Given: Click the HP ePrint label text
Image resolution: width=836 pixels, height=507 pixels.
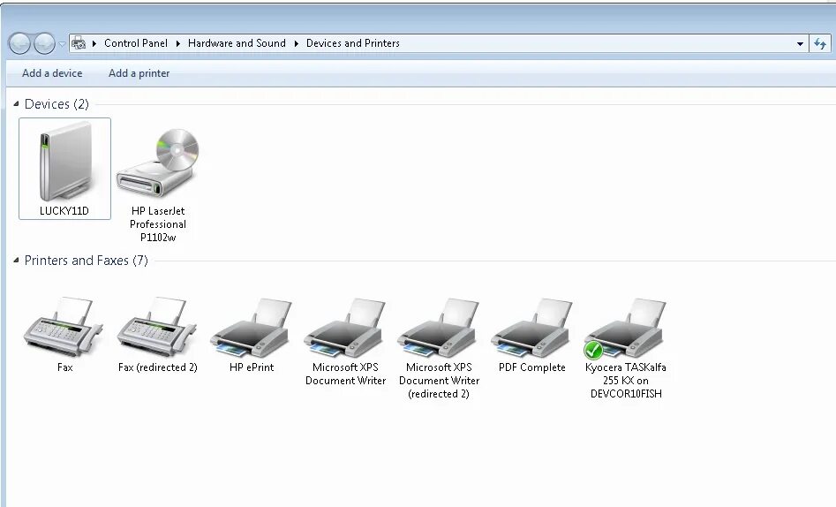Looking at the screenshot, I should [x=252, y=367].
